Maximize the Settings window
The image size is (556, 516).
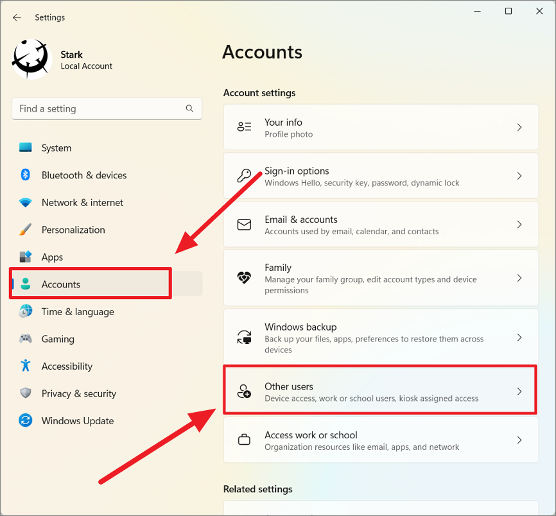pyautogui.click(x=508, y=12)
